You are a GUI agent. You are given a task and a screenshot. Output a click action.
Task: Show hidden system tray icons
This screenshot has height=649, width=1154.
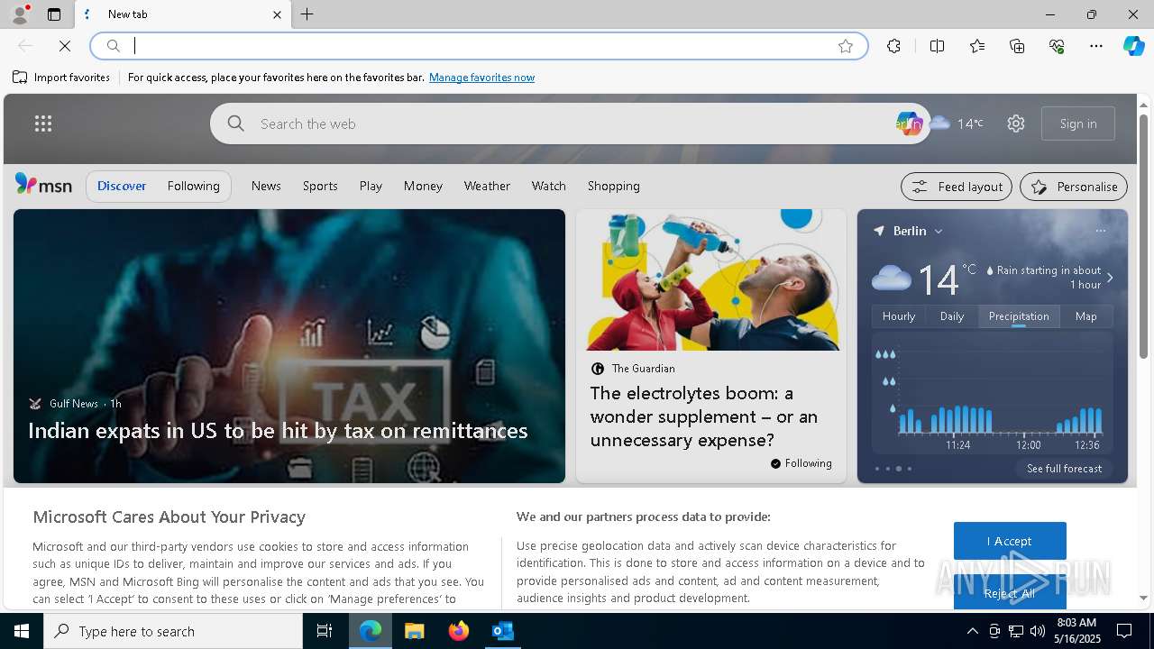tap(972, 631)
